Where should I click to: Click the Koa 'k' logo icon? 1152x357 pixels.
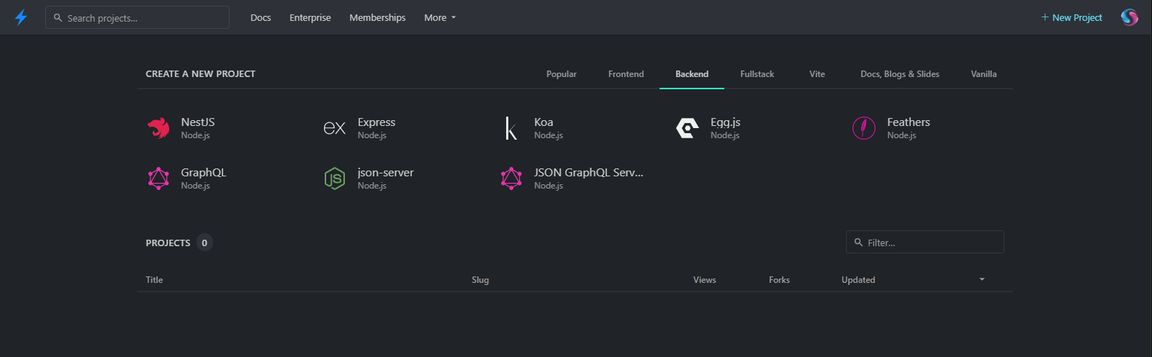pos(511,128)
